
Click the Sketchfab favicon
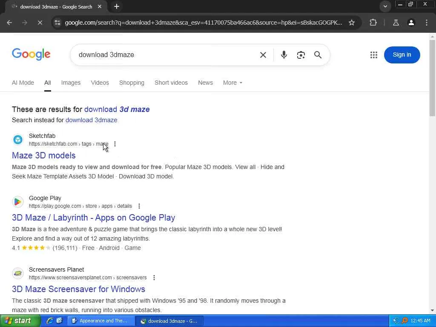point(18,140)
